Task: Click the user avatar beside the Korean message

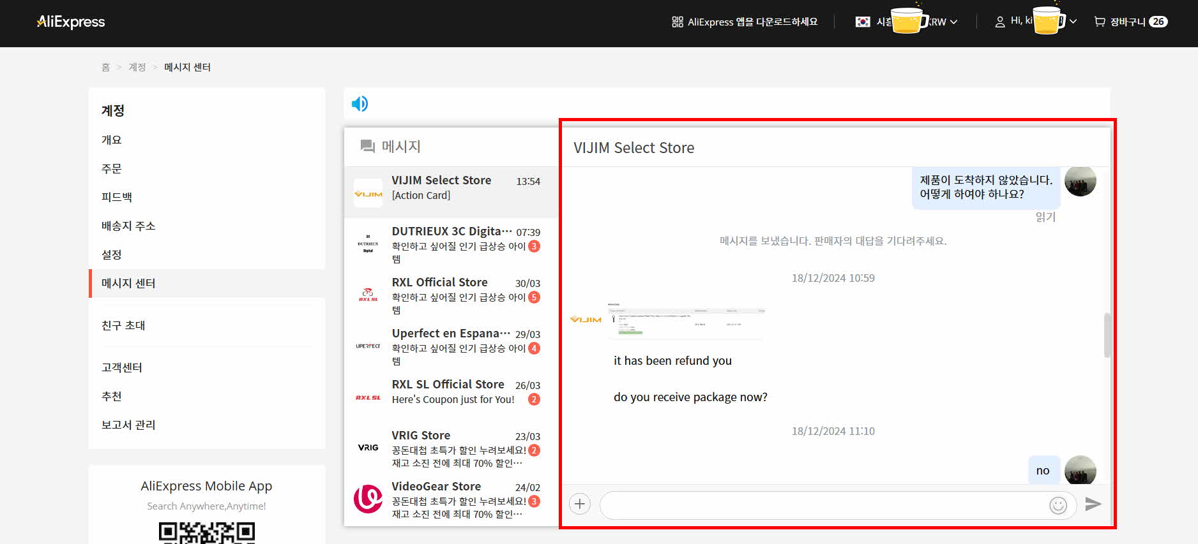Action: coord(1080,181)
